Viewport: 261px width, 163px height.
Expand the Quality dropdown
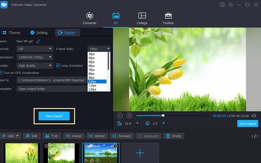pos(35,65)
